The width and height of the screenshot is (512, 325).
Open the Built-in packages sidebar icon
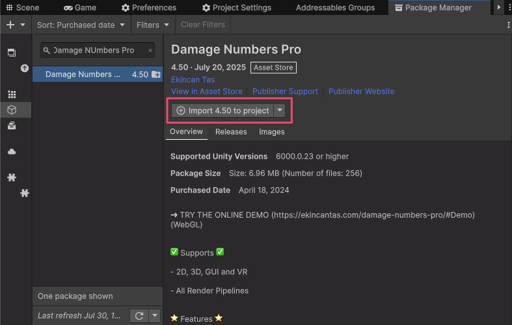[x=12, y=125]
